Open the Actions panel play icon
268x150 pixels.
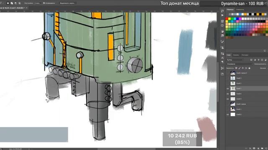coord(222,15)
